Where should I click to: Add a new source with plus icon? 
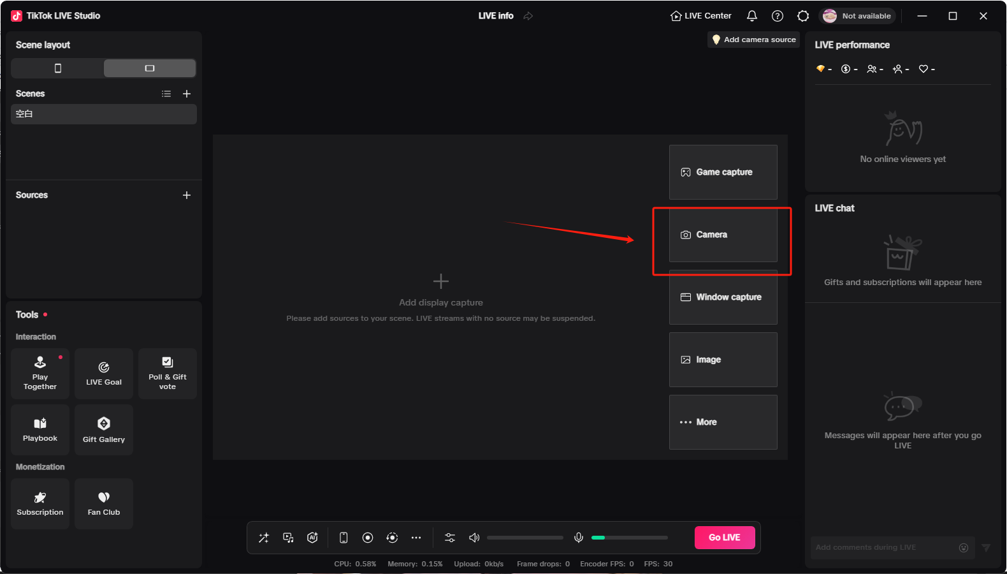tap(187, 195)
